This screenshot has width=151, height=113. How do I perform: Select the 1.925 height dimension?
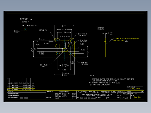[x=33, y=49]
